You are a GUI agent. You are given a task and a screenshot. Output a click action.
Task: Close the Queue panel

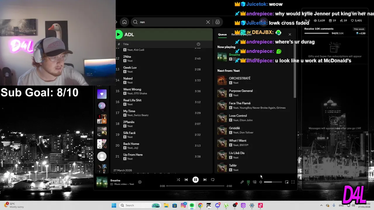click(290, 34)
